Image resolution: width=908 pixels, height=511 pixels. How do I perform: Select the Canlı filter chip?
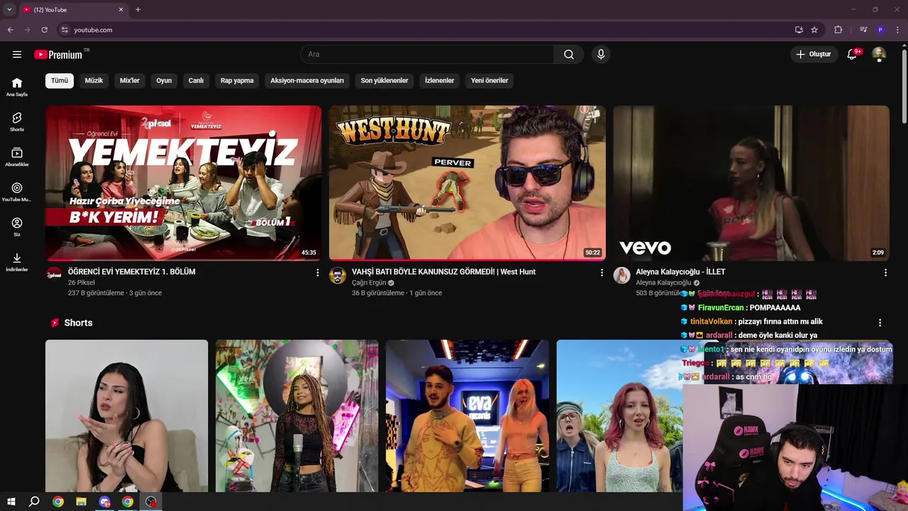coord(196,81)
